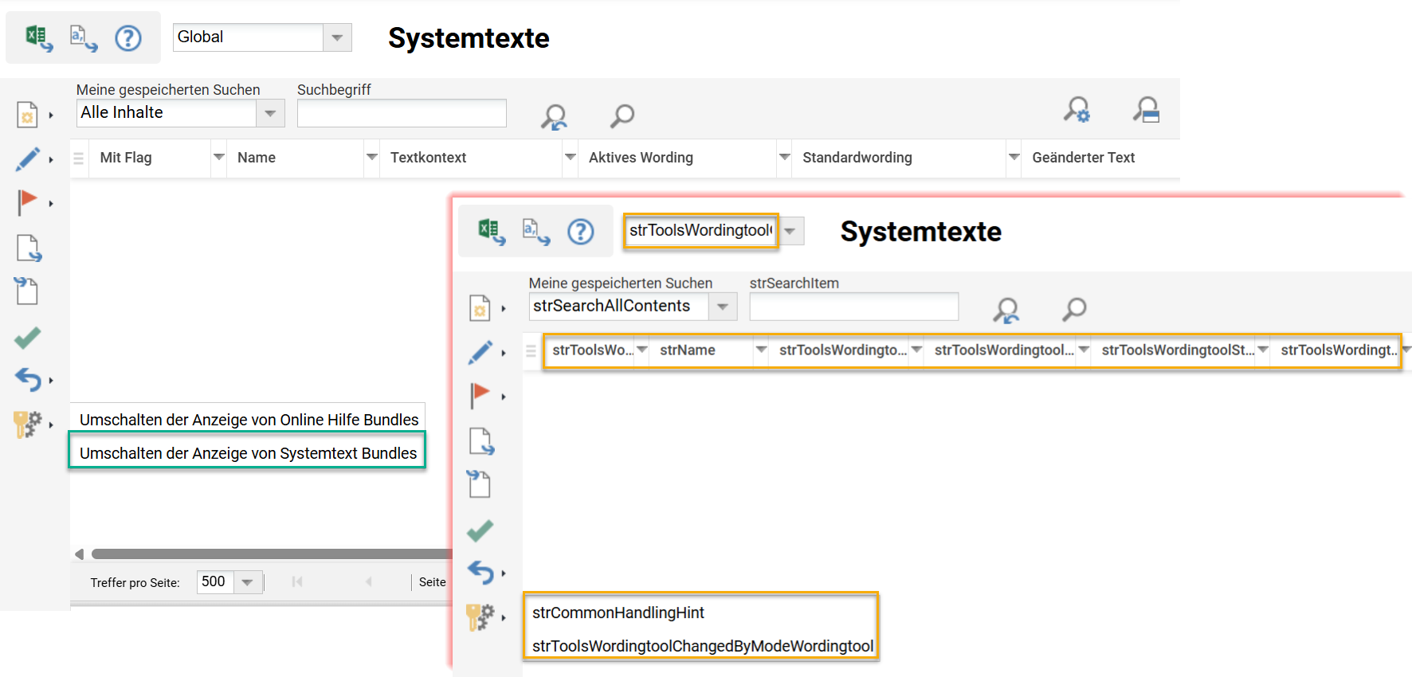Click the Aktives Wording column header
The height and width of the screenshot is (677, 1412).
[x=641, y=158]
